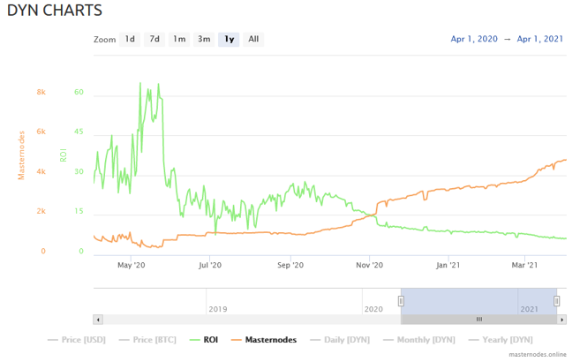Image resolution: width=580 pixels, height=362 pixels.
Task: Set zoom range to 7d
Action: point(154,39)
